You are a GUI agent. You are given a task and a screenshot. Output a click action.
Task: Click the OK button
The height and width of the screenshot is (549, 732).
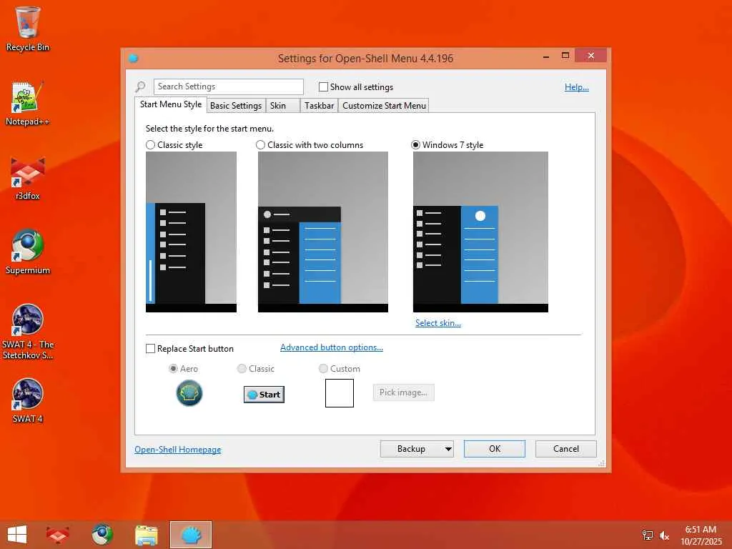495,449
